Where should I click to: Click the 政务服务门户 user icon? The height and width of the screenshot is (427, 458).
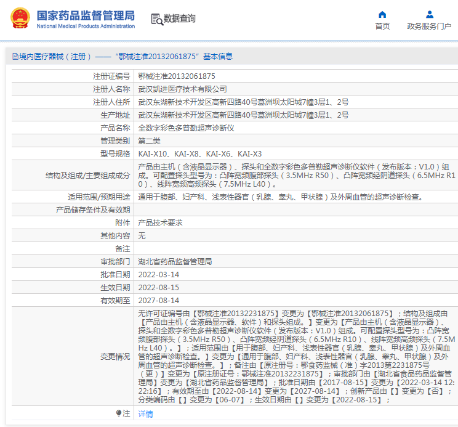(430, 14)
